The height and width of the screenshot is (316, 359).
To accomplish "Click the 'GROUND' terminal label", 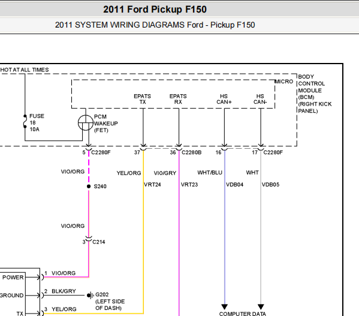I will click(11, 296).
